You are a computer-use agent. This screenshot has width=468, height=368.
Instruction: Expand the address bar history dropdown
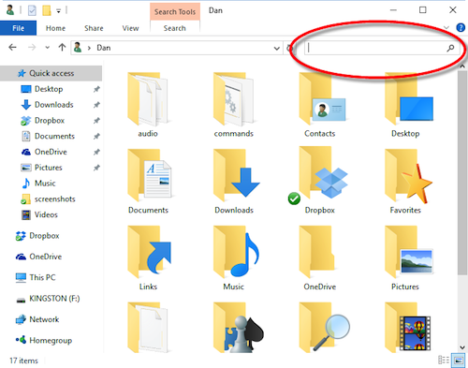click(x=276, y=48)
